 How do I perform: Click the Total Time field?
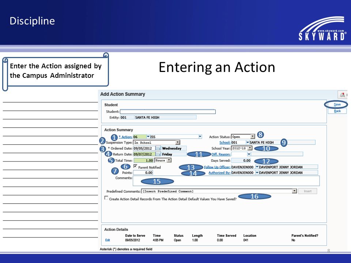coord(144,160)
